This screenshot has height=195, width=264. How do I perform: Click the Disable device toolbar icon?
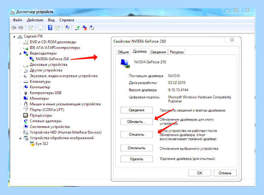click(x=92, y=28)
